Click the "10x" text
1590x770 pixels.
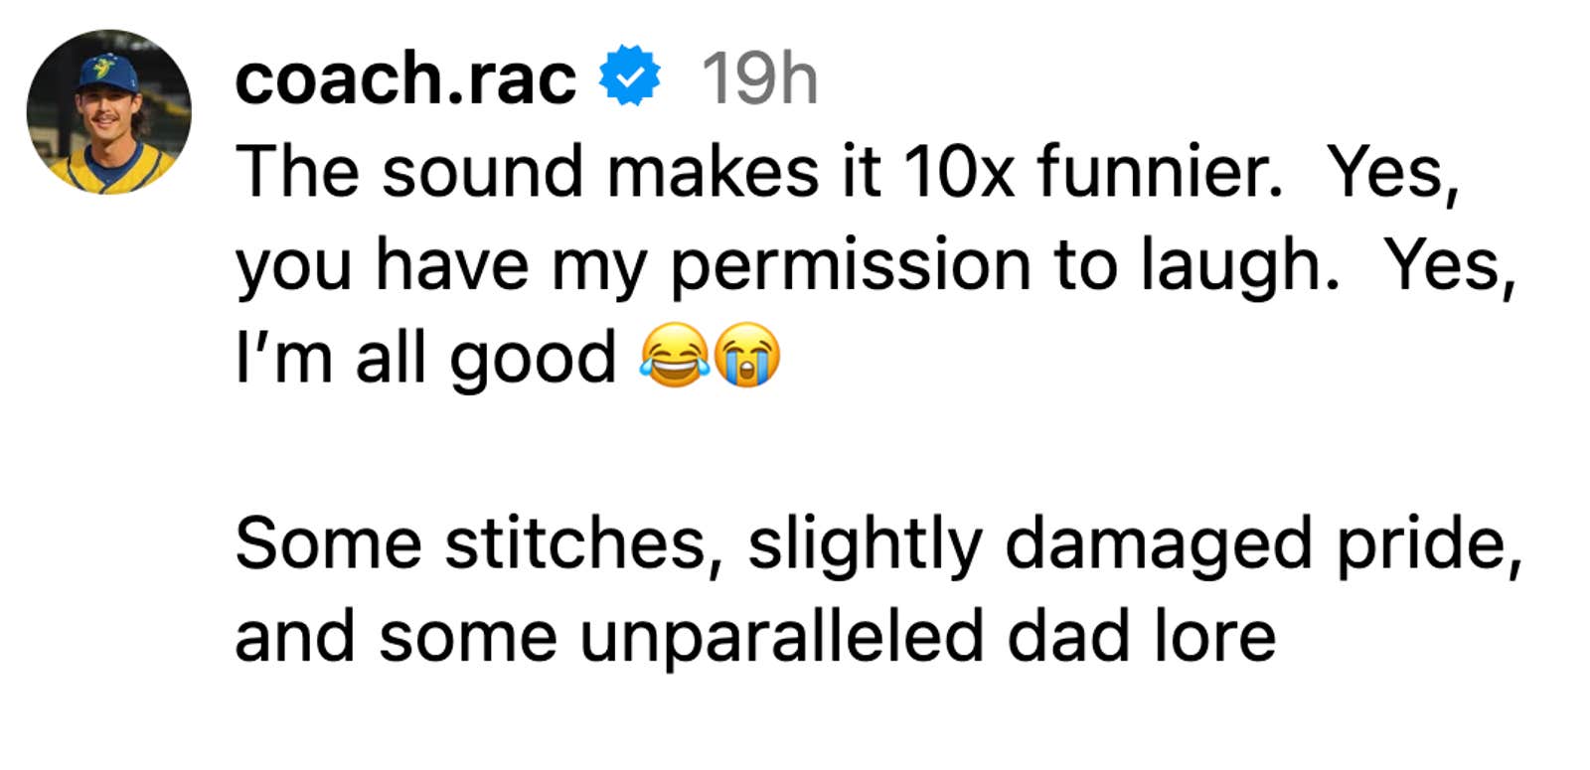(x=958, y=172)
